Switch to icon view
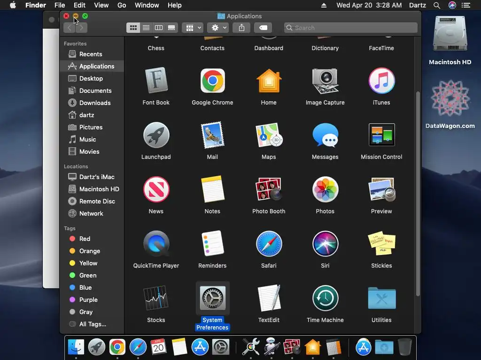Viewport: 481px width, 360px height. pos(133,28)
